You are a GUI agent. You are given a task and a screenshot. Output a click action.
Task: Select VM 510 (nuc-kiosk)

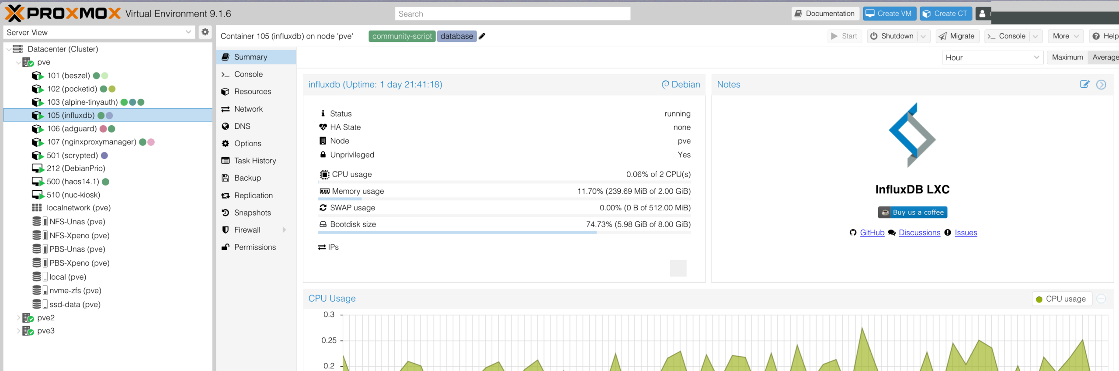pos(73,195)
